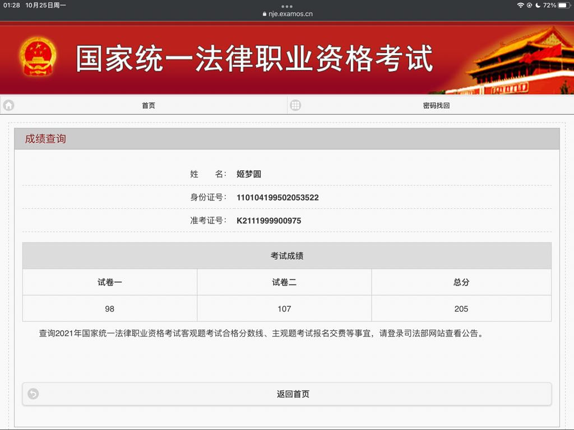This screenshot has width=574, height=430.
Task: Tap the nje.examos.cn address bar
Action: pos(288,14)
